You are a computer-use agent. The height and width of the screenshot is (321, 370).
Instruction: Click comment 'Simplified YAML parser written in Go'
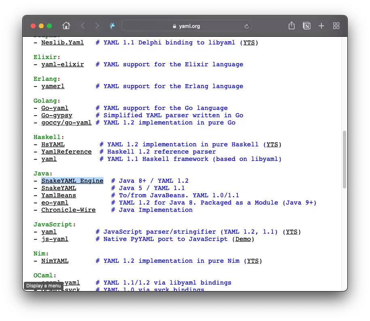pyautogui.click(x=173, y=115)
